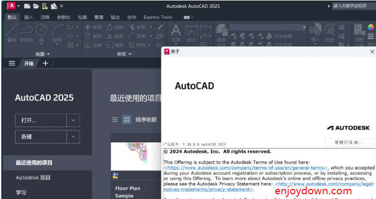Select the 圆 (Circle) tool
The height and width of the screenshot is (199, 376).
click(x=41, y=33)
